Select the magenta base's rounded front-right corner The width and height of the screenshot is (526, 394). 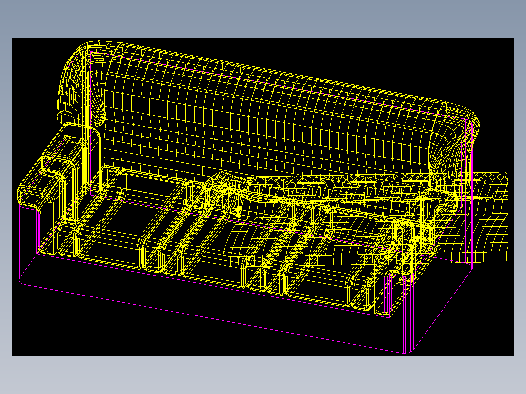coord(408,351)
